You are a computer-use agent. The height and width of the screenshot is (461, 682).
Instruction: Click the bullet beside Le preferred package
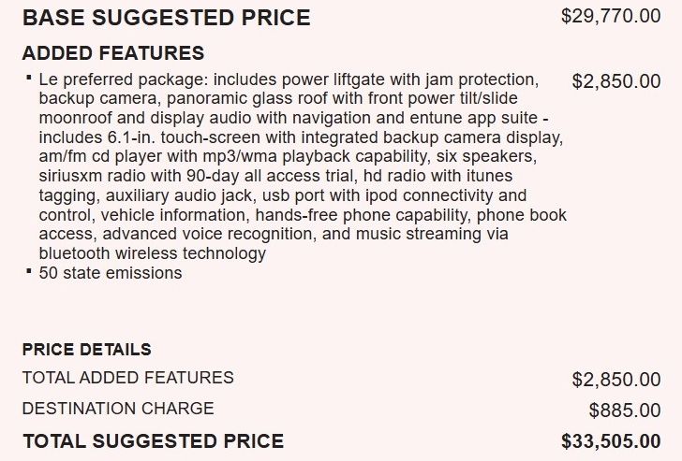tap(29, 78)
